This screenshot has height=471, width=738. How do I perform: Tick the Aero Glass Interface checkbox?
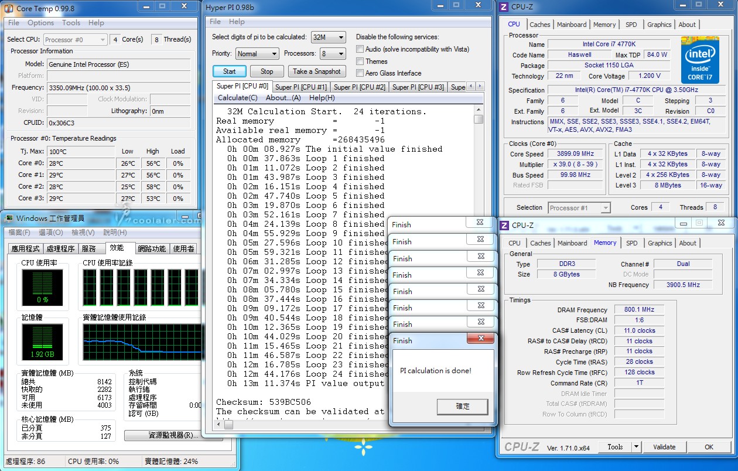(360, 73)
